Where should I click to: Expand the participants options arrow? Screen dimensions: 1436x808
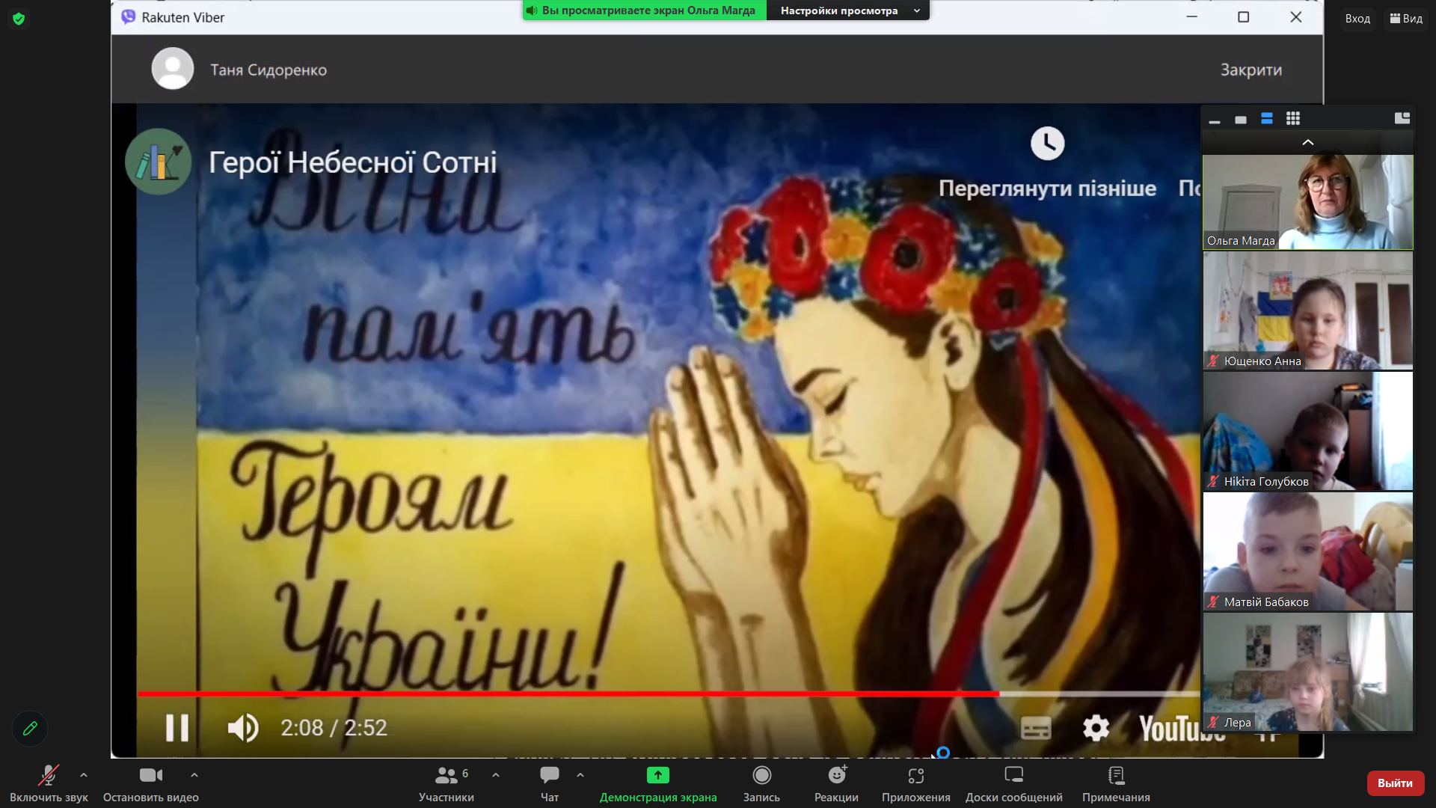coord(496,775)
